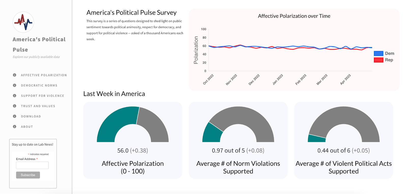Click the Violent Political Acts gauge
This screenshot has height=194, width=407.
pos(344,124)
